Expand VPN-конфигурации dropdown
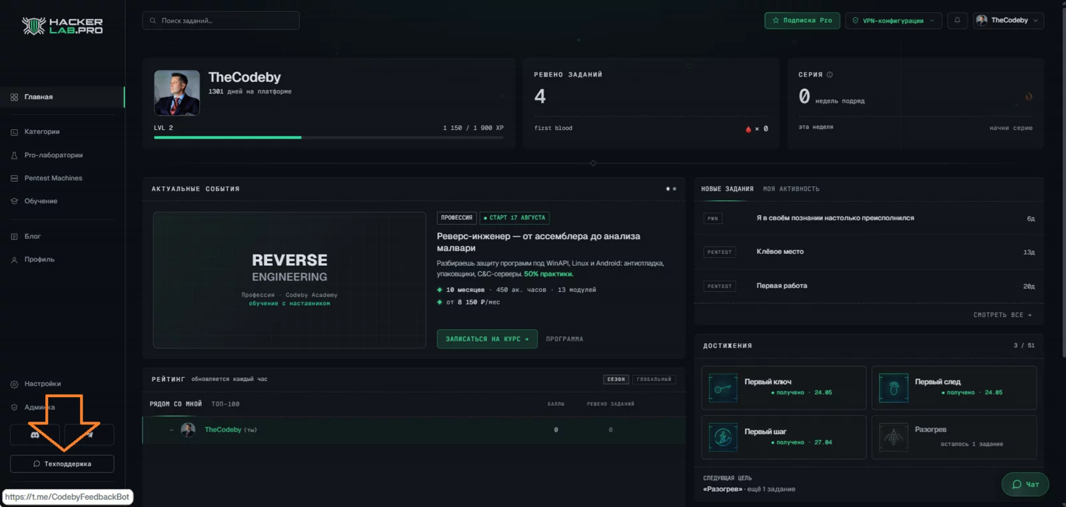The width and height of the screenshot is (1066, 507). click(x=893, y=21)
